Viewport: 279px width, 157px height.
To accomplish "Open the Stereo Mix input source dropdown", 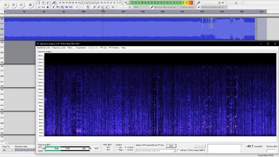I will pyautogui.click(x=156, y=151).
